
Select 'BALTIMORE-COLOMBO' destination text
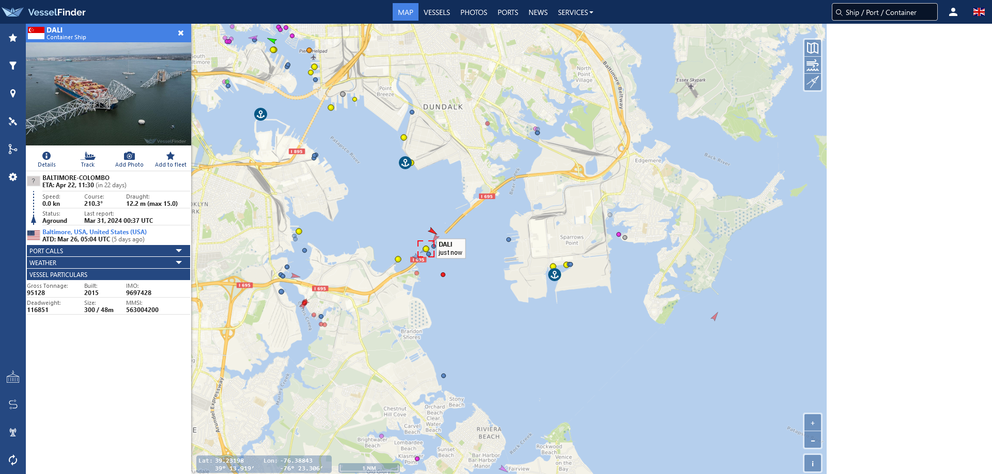[76, 178]
